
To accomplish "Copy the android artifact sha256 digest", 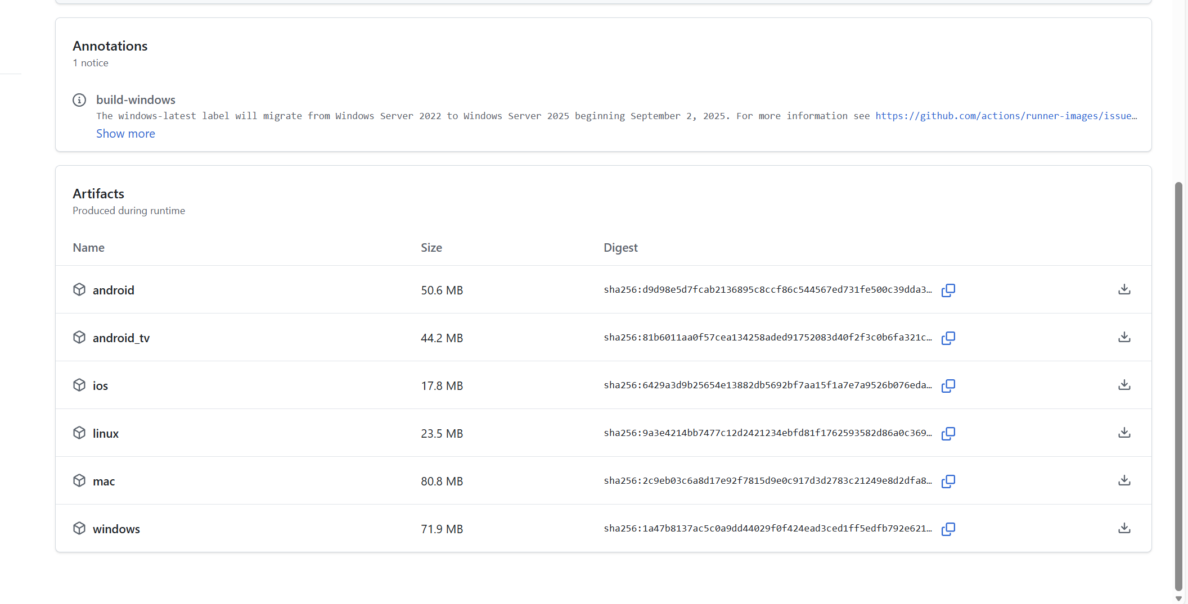I will coord(948,290).
